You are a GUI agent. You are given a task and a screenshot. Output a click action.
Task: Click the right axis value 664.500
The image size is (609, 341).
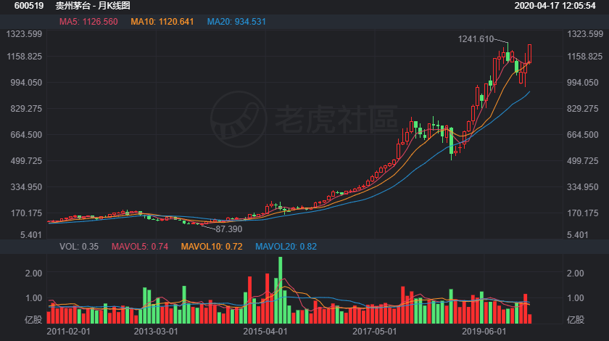(x=583, y=134)
